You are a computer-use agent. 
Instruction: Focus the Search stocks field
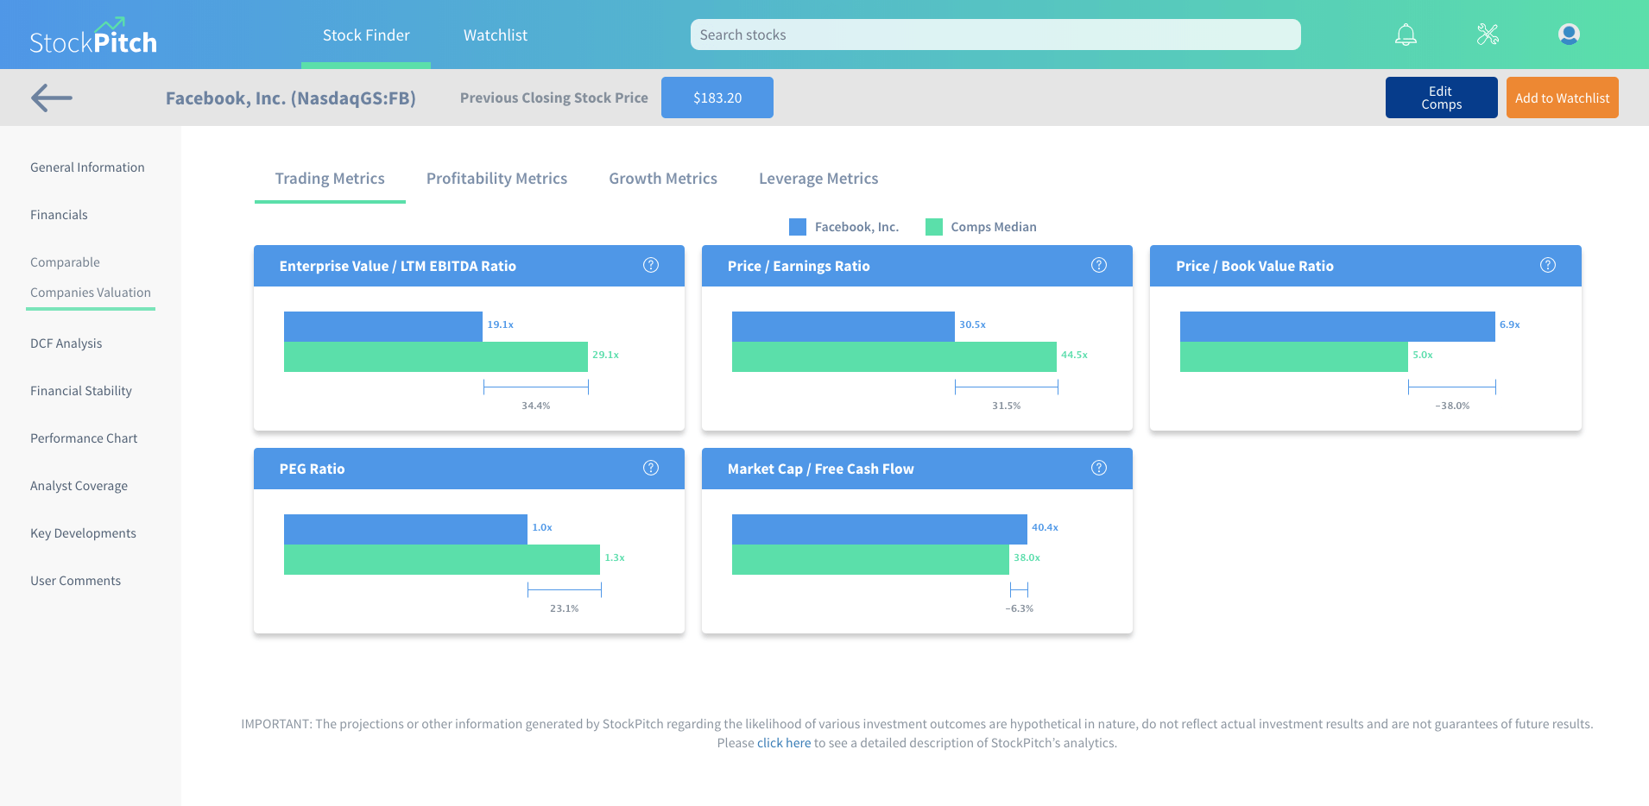[x=995, y=35]
